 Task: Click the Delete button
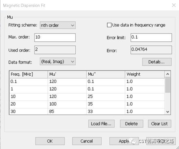coord(132,123)
